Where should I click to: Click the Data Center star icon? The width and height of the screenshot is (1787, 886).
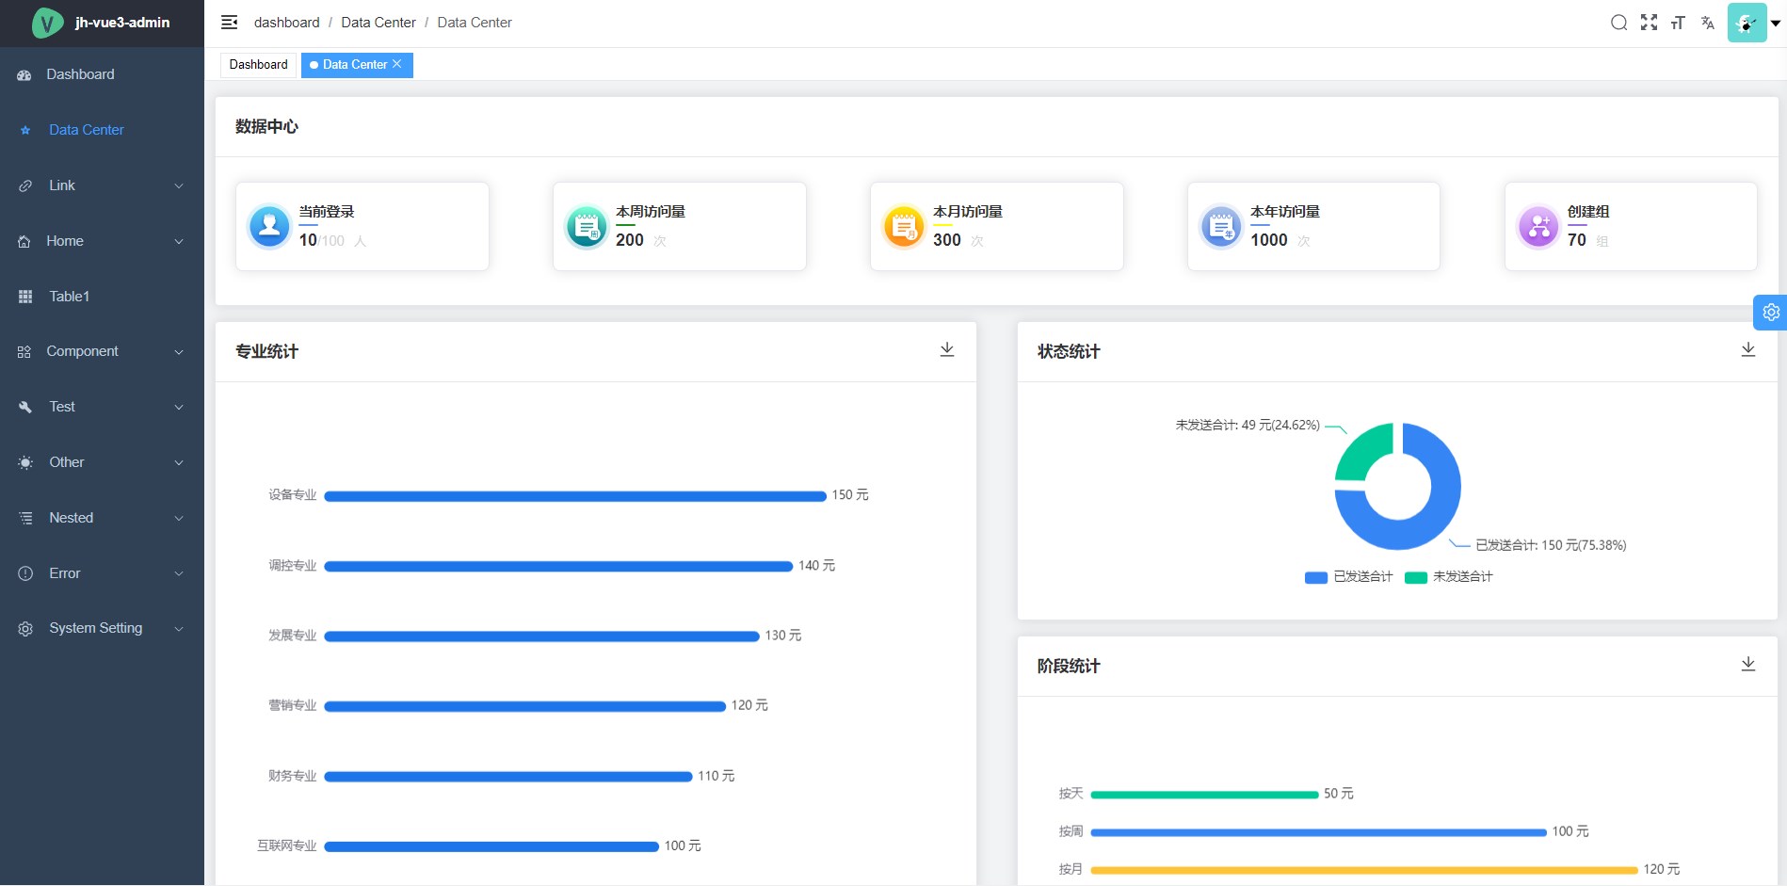tap(25, 130)
